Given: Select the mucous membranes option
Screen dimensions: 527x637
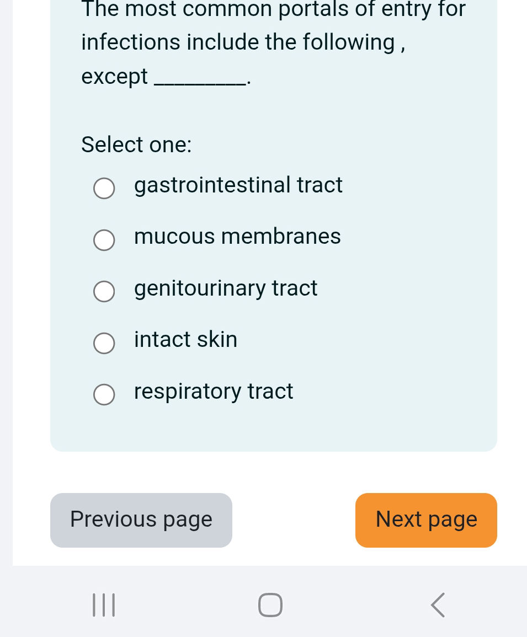Looking at the screenshot, I should click(104, 240).
